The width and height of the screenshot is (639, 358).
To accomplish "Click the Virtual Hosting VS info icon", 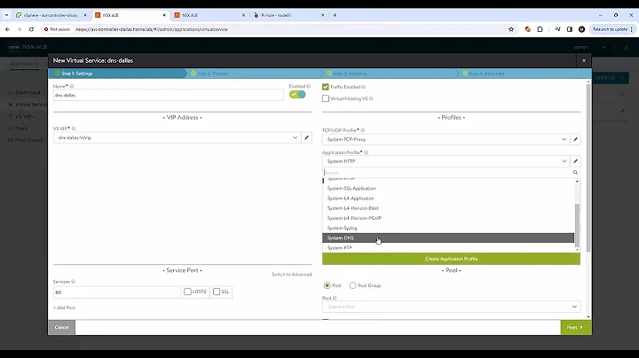I will (371, 98).
